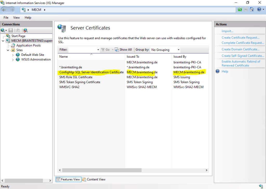Sort by the Issued To column header
This screenshot has width=266, height=189.
(x=148, y=57)
